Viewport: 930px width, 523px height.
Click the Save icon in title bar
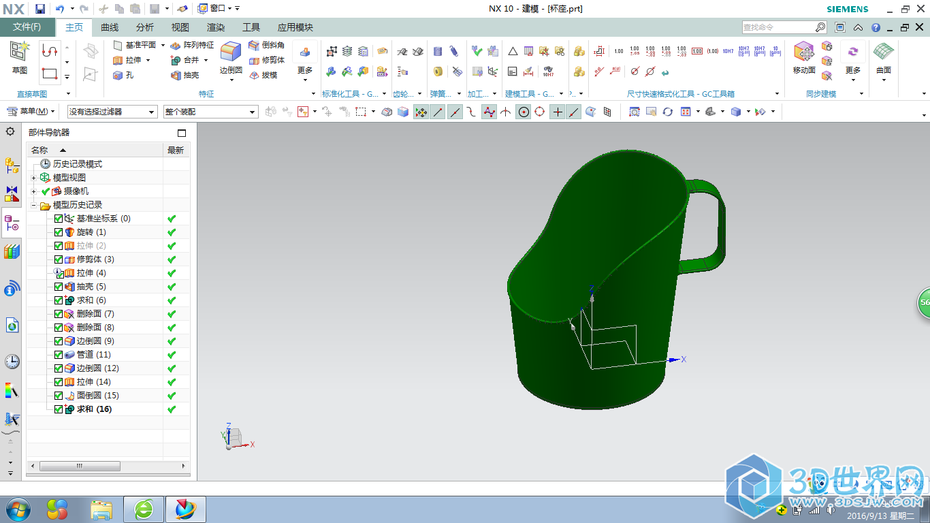point(40,8)
